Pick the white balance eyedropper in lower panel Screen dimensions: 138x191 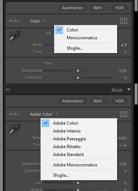tap(15, 129)
